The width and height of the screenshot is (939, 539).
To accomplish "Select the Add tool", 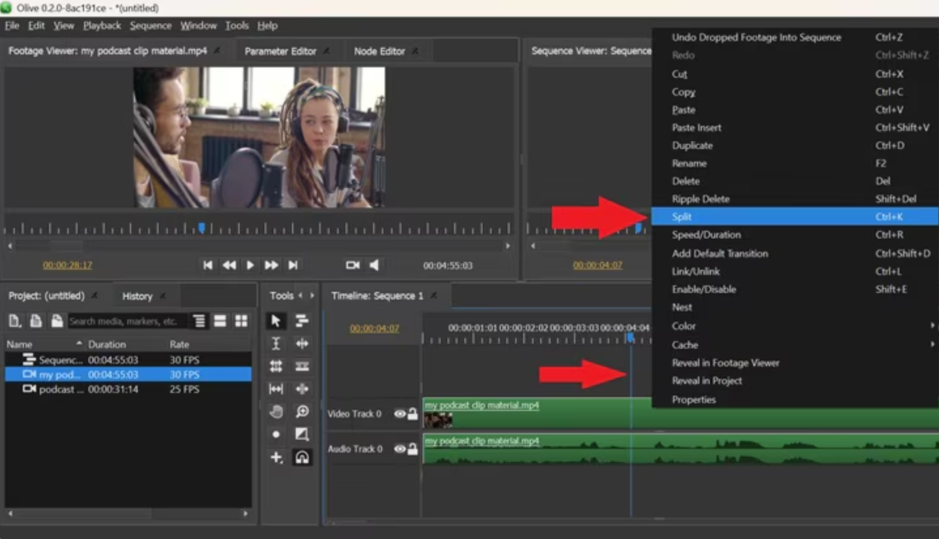I will (x=275, y=457).
